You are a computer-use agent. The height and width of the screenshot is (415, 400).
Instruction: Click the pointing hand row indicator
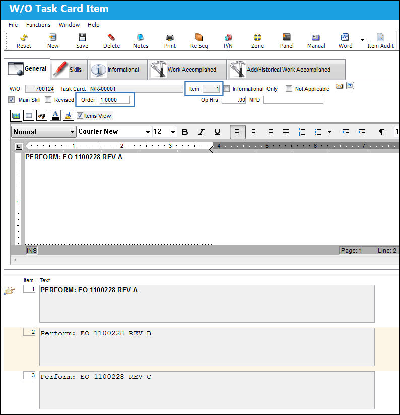[x=9, y=290]
